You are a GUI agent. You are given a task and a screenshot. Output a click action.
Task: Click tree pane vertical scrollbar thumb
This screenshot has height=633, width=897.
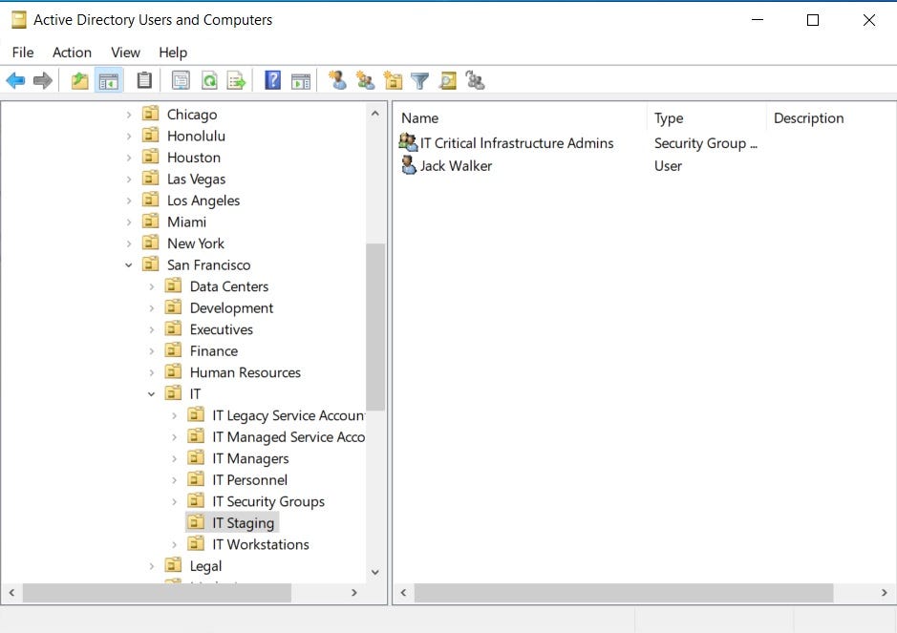(375, 327)
